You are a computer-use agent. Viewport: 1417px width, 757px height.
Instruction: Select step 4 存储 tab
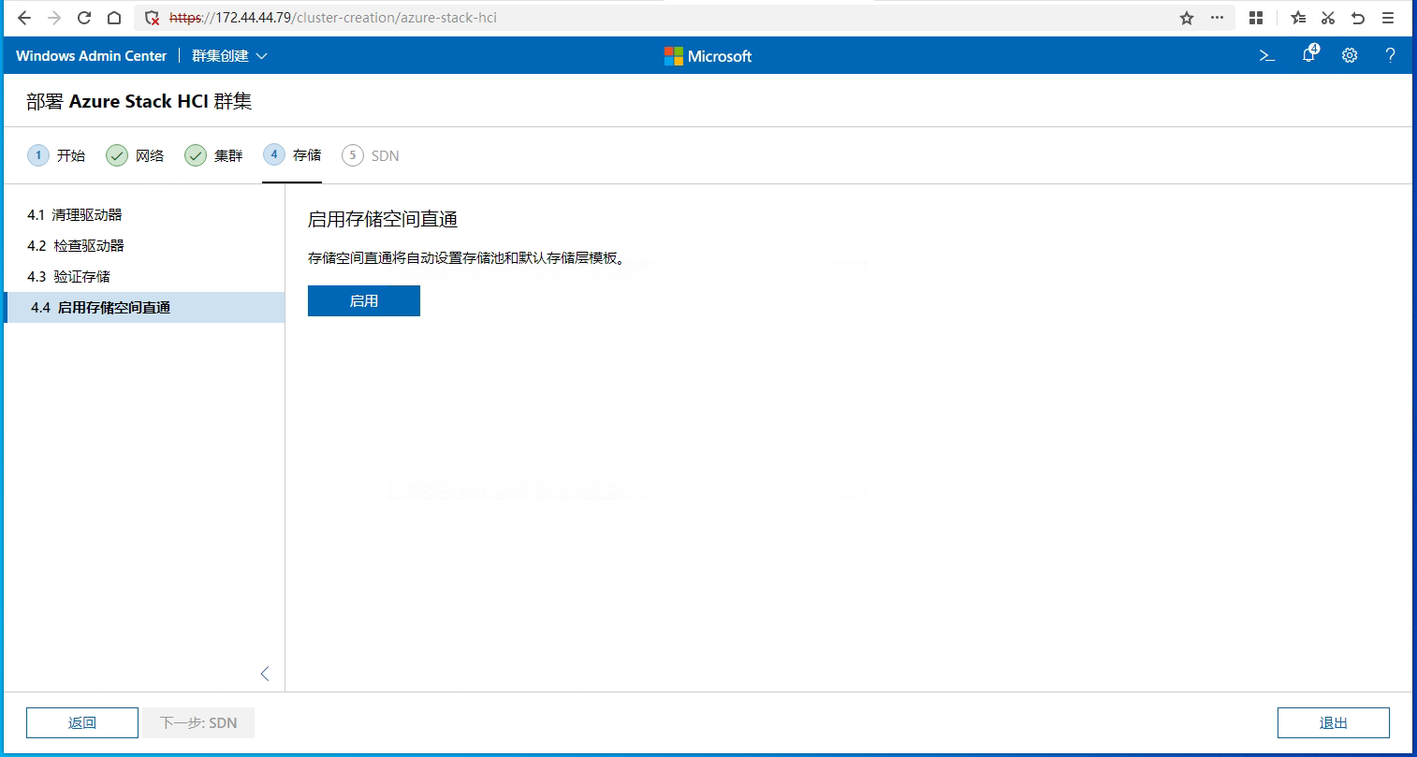(x=292, y=155)
